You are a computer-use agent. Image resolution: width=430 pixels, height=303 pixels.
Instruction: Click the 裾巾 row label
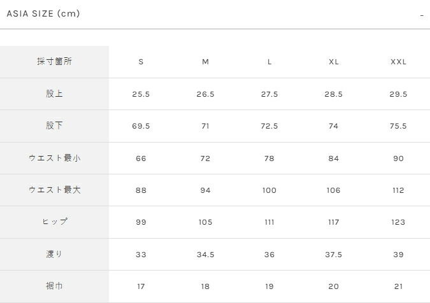click(54, 286)
